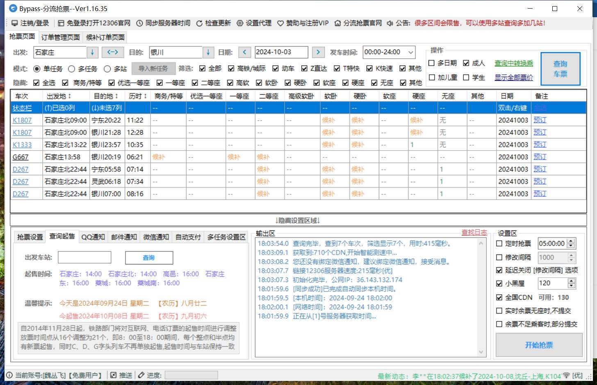Click the output log scroll down arrow
597x385 pixels.
[481, 352]
